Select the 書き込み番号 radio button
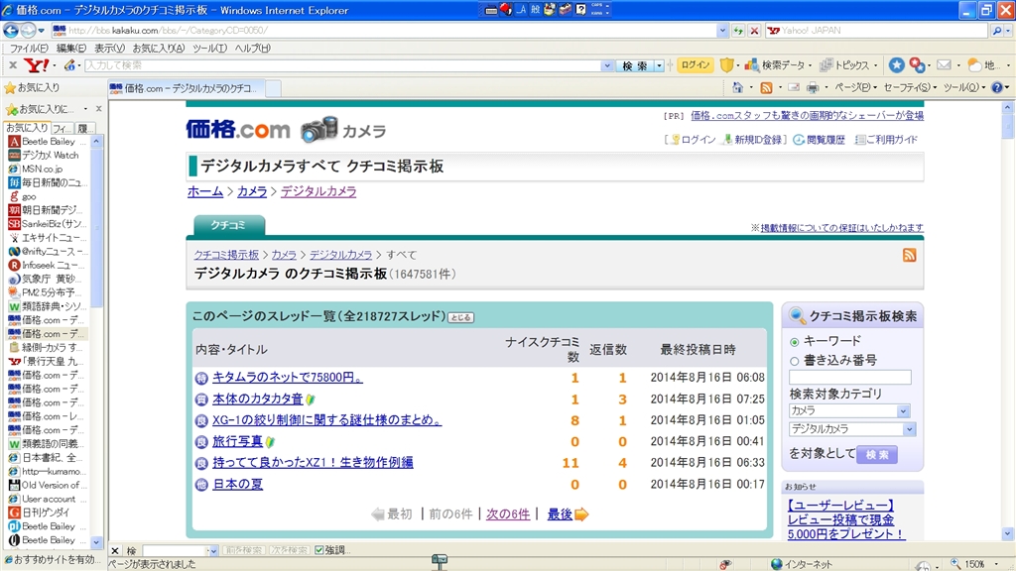1016x571 pixels. [795, 361]
